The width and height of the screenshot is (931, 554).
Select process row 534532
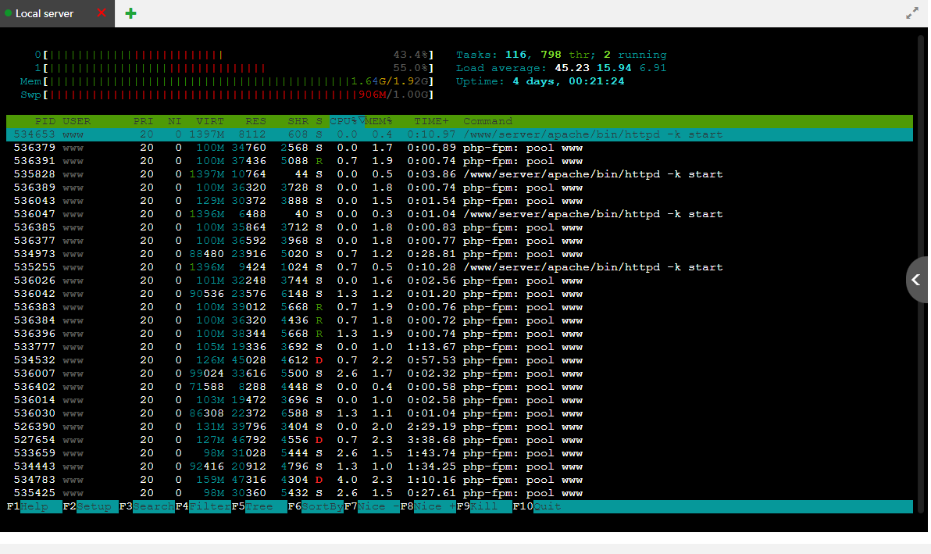click(459, 360)
